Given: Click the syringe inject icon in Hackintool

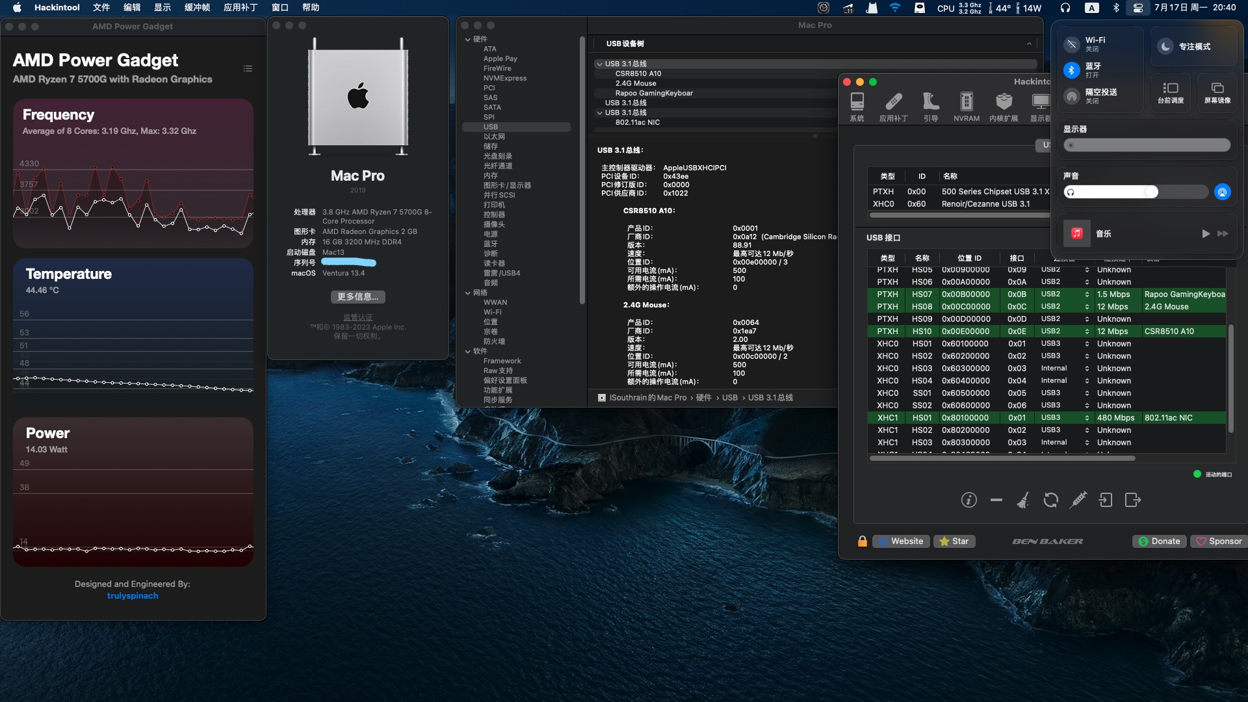Looking at the screenshot, I should click(1078, 500).
